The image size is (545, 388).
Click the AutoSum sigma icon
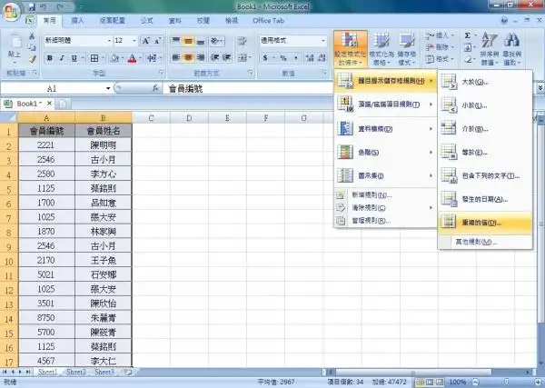[468, 35]
